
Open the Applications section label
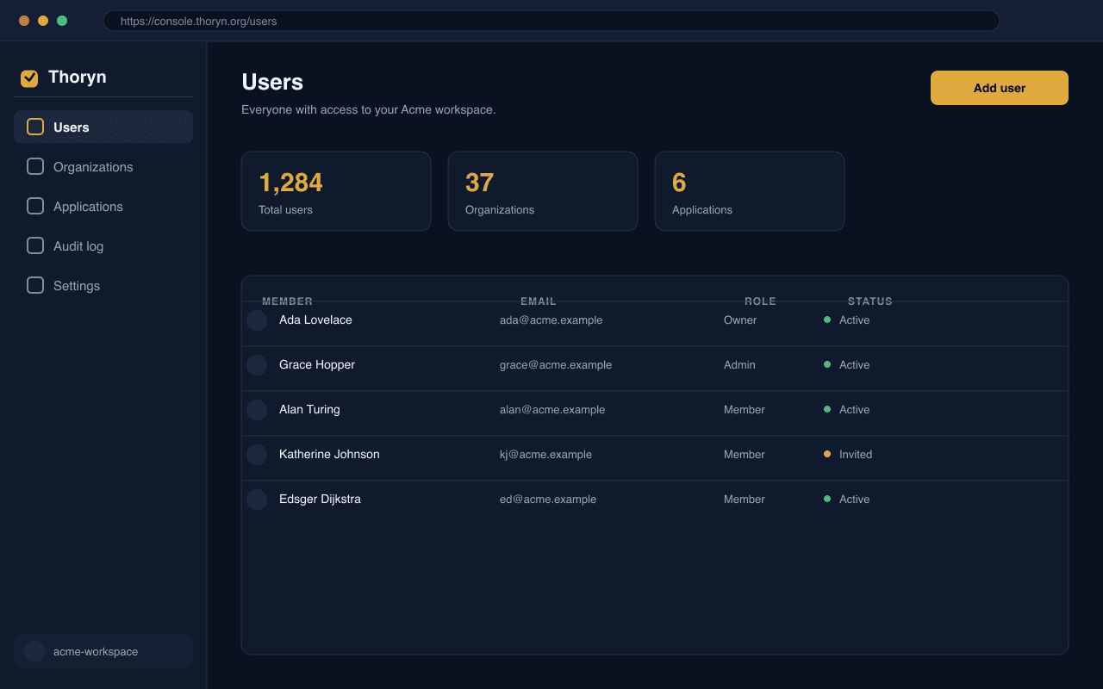[x=88, y=207]
